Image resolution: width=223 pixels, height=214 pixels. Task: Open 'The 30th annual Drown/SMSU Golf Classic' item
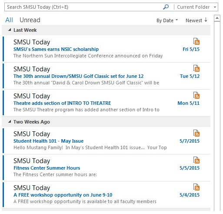[107, 76]
